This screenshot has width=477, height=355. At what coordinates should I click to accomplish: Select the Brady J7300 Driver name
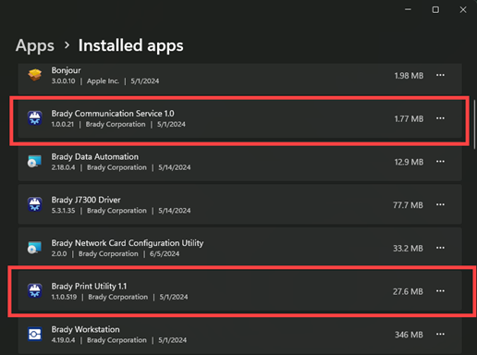pyautogui.click(x=86, y=200)
